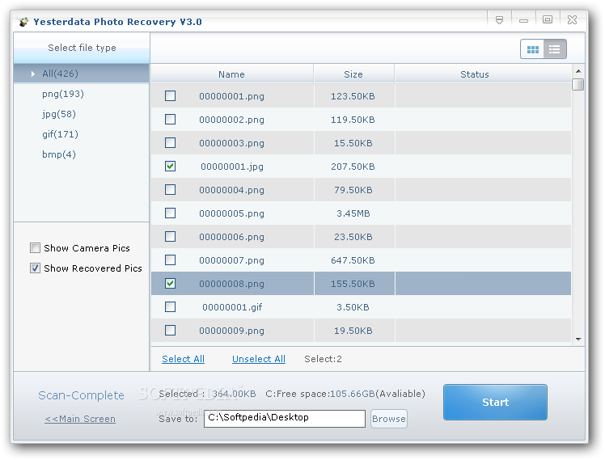Select the 00000002.png file name

[x=232, y=120]
